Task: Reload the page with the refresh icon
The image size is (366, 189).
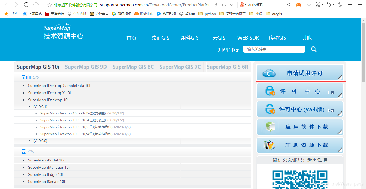Action: coord(26,5)
